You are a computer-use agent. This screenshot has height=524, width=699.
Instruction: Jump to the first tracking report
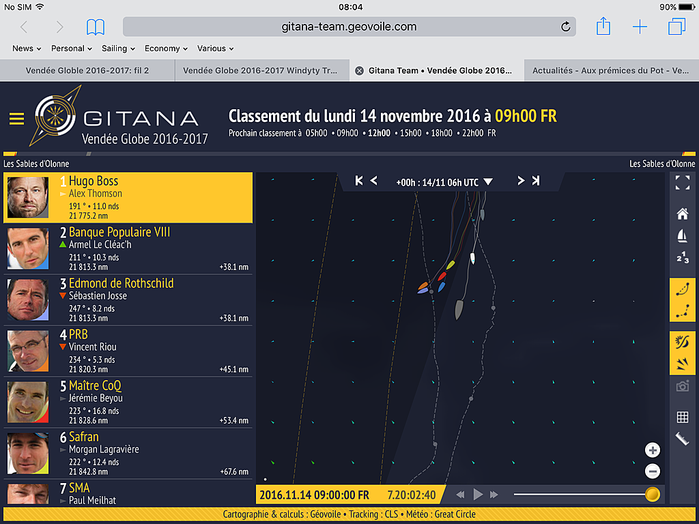[x=359, y=180]
